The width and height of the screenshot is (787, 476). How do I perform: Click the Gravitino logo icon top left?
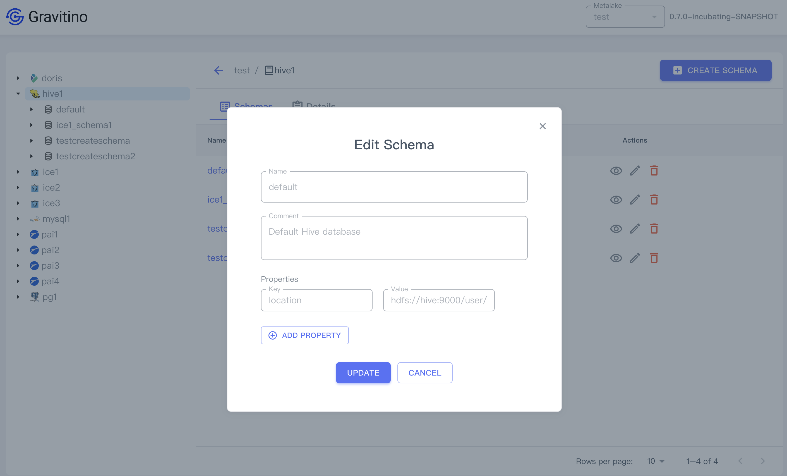pyautogui.click(x=15, y=17)
